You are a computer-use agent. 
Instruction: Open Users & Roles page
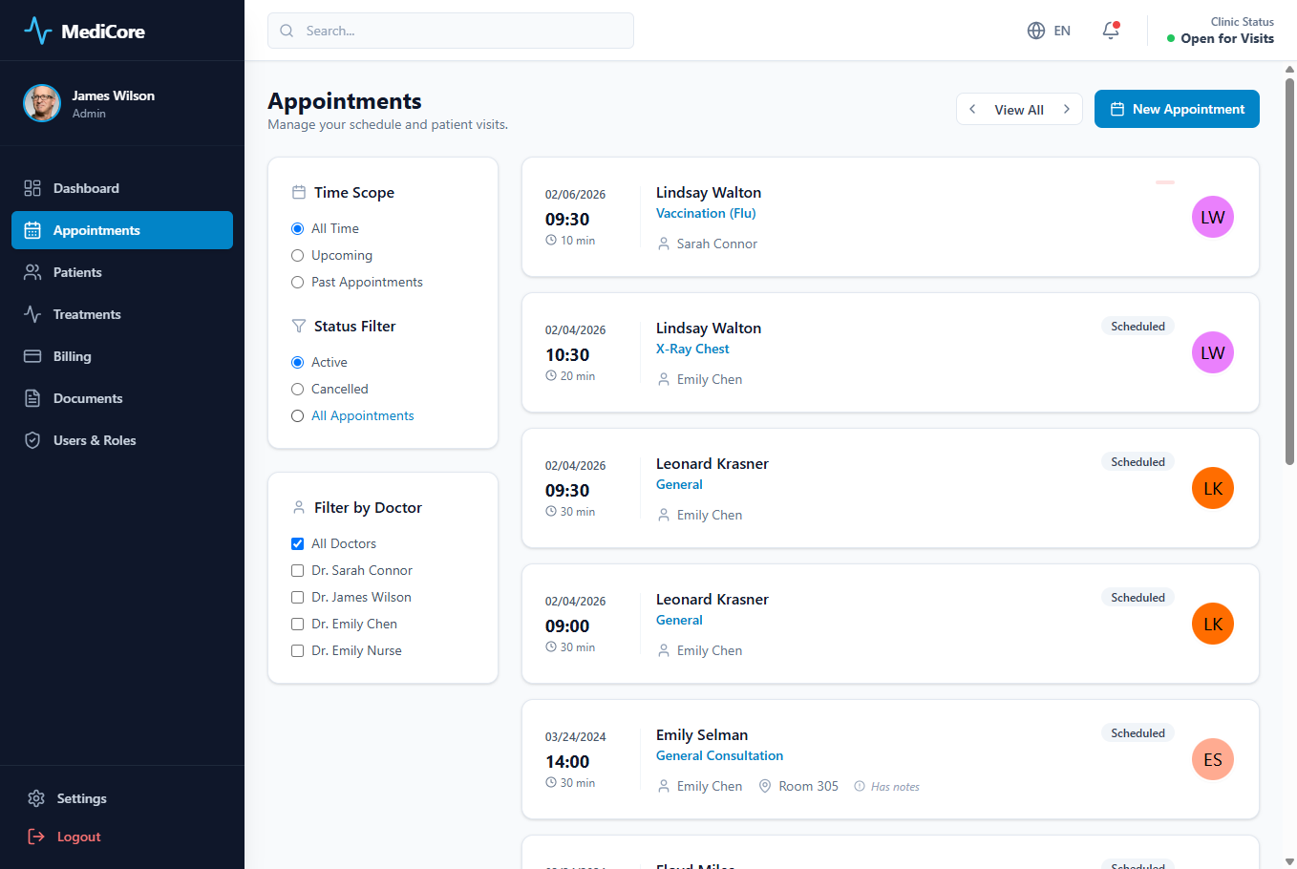coord(122,440)
